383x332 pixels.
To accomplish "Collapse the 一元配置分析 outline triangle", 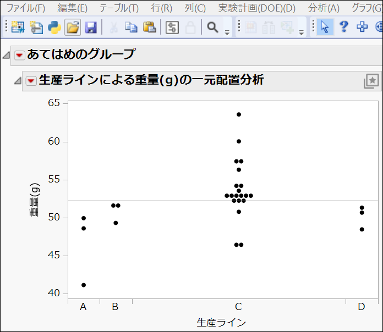I will (x=18, y=80).
